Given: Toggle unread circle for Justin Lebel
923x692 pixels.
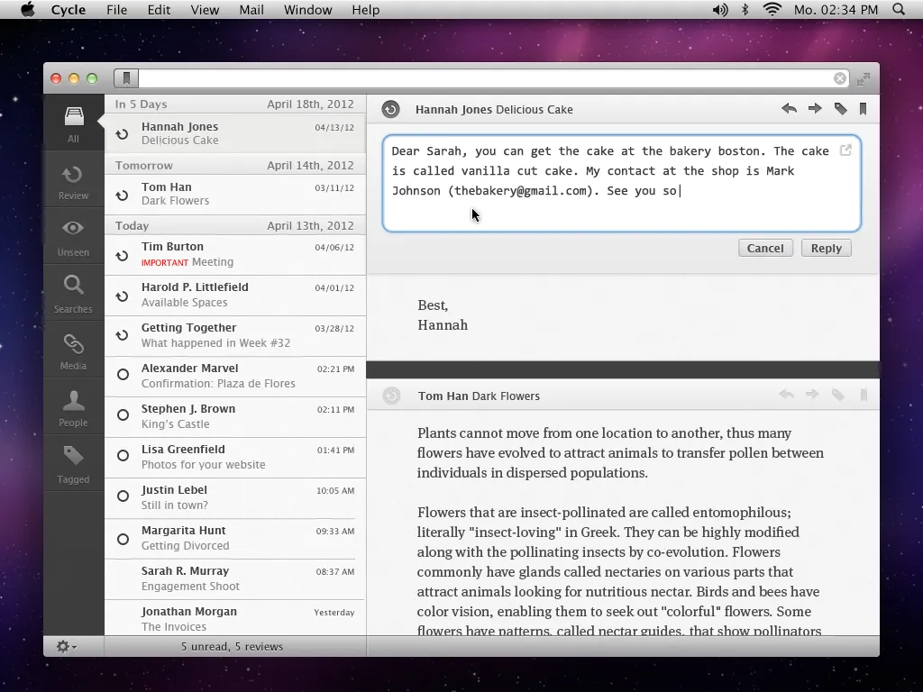Looking at the screenshot, I should click(x=123, y=496).
